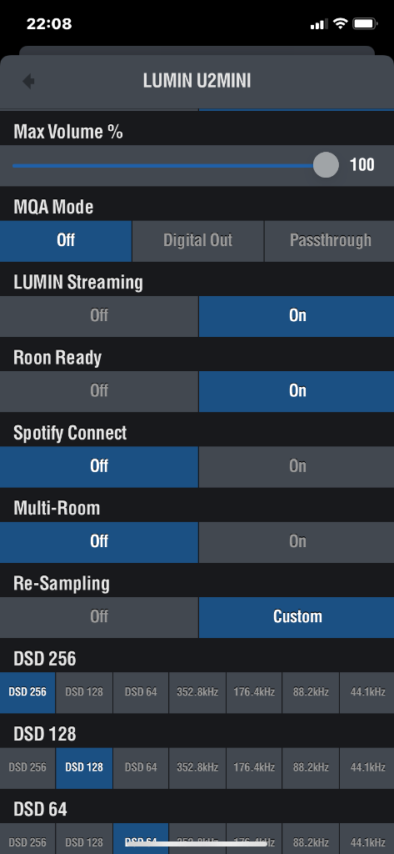Choose DSD 128 in DSD 256 row
This screenshot has height=854, width=394.
tap(84, 692)
